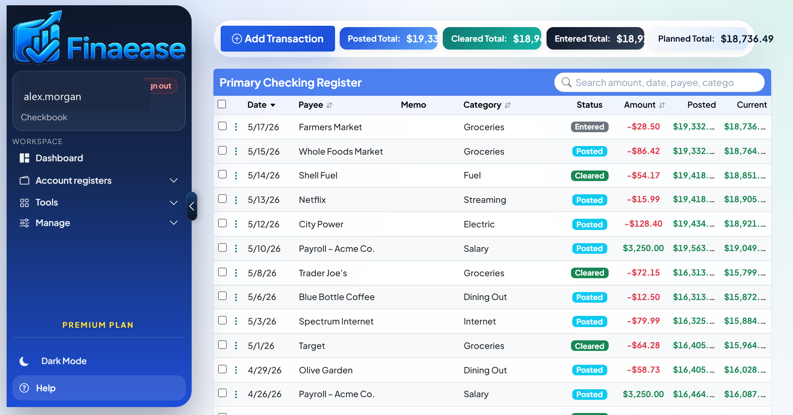Expand the Manage chevron
Viewport: 793px width, 415px height.
(174, 223)
